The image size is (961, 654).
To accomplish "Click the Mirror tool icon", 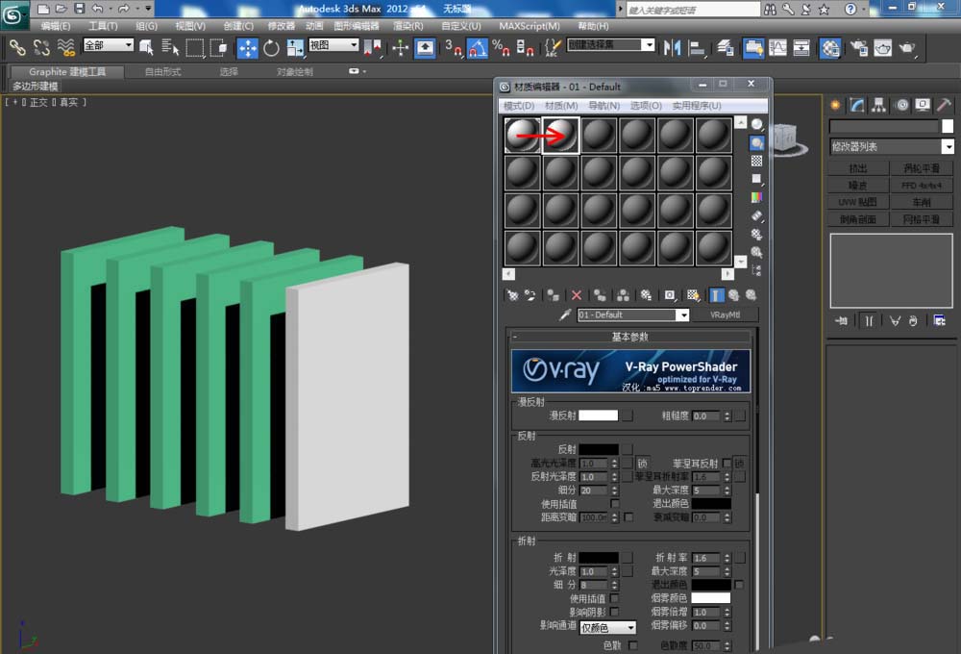I will coord(672,47).
